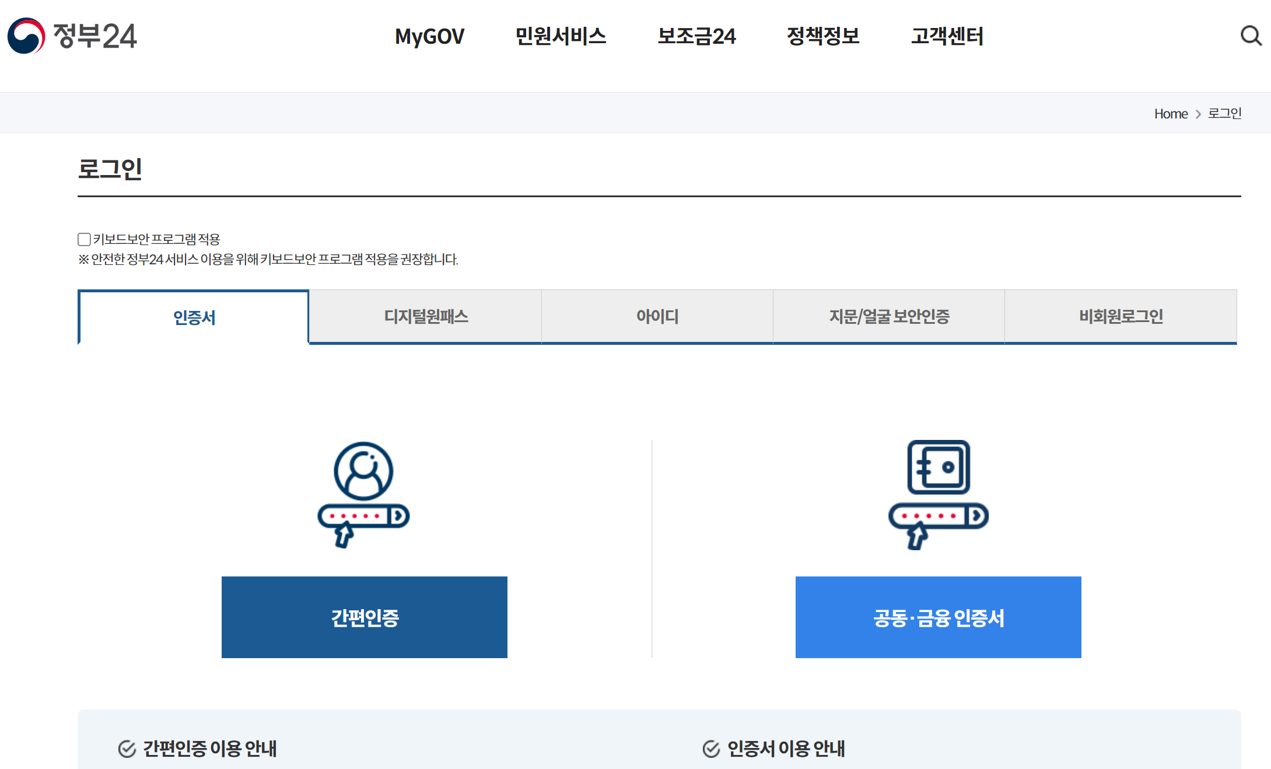
Task: Open the 정책정보 menu
Action: pyautogui.click(x=823, y=36)
